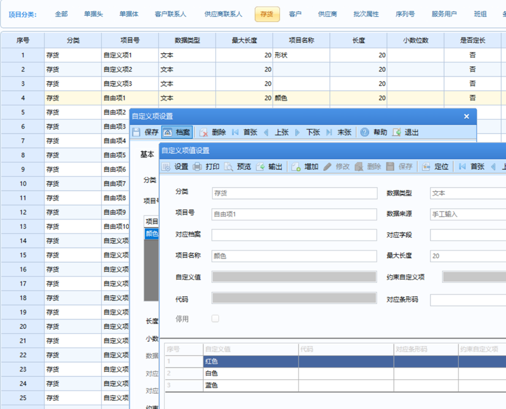Click the 数据来源 field showing 手工输入
This screenshot has height=409, width=506.
pos(468,214)
